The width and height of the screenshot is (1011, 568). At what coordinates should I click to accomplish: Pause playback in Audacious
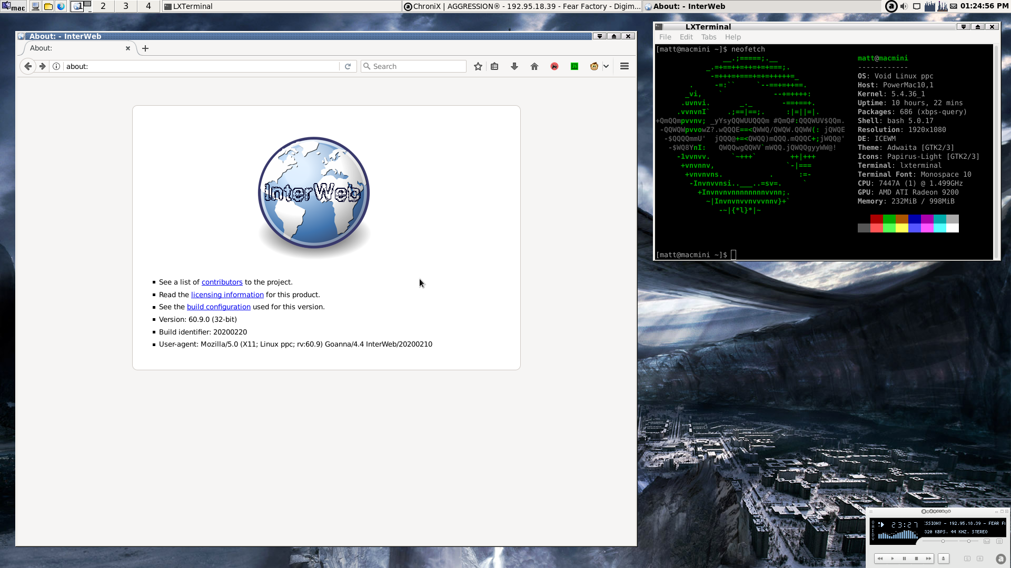pos(904,559)
